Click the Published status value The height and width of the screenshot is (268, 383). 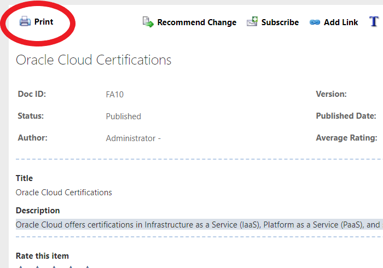pos(123,116)
